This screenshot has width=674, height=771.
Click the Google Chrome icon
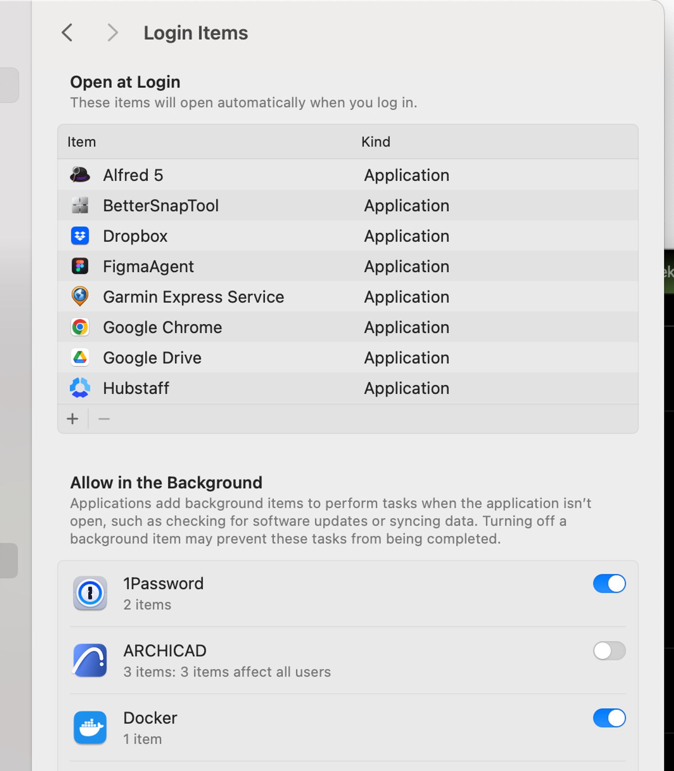point(80,327)
